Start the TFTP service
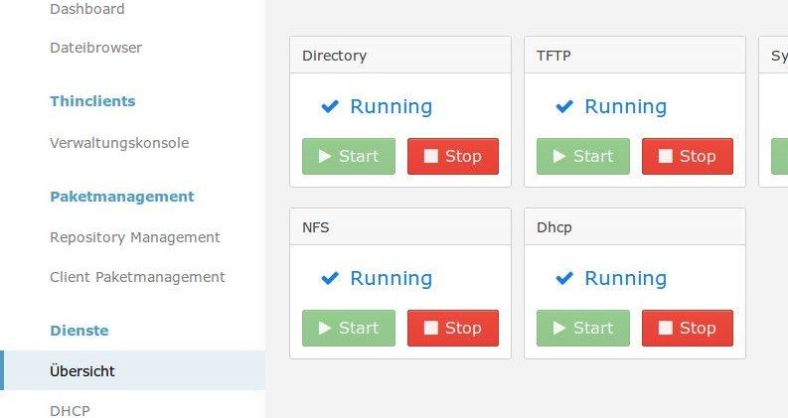Screen dimensions: 788x418 [x=583, y=156]
